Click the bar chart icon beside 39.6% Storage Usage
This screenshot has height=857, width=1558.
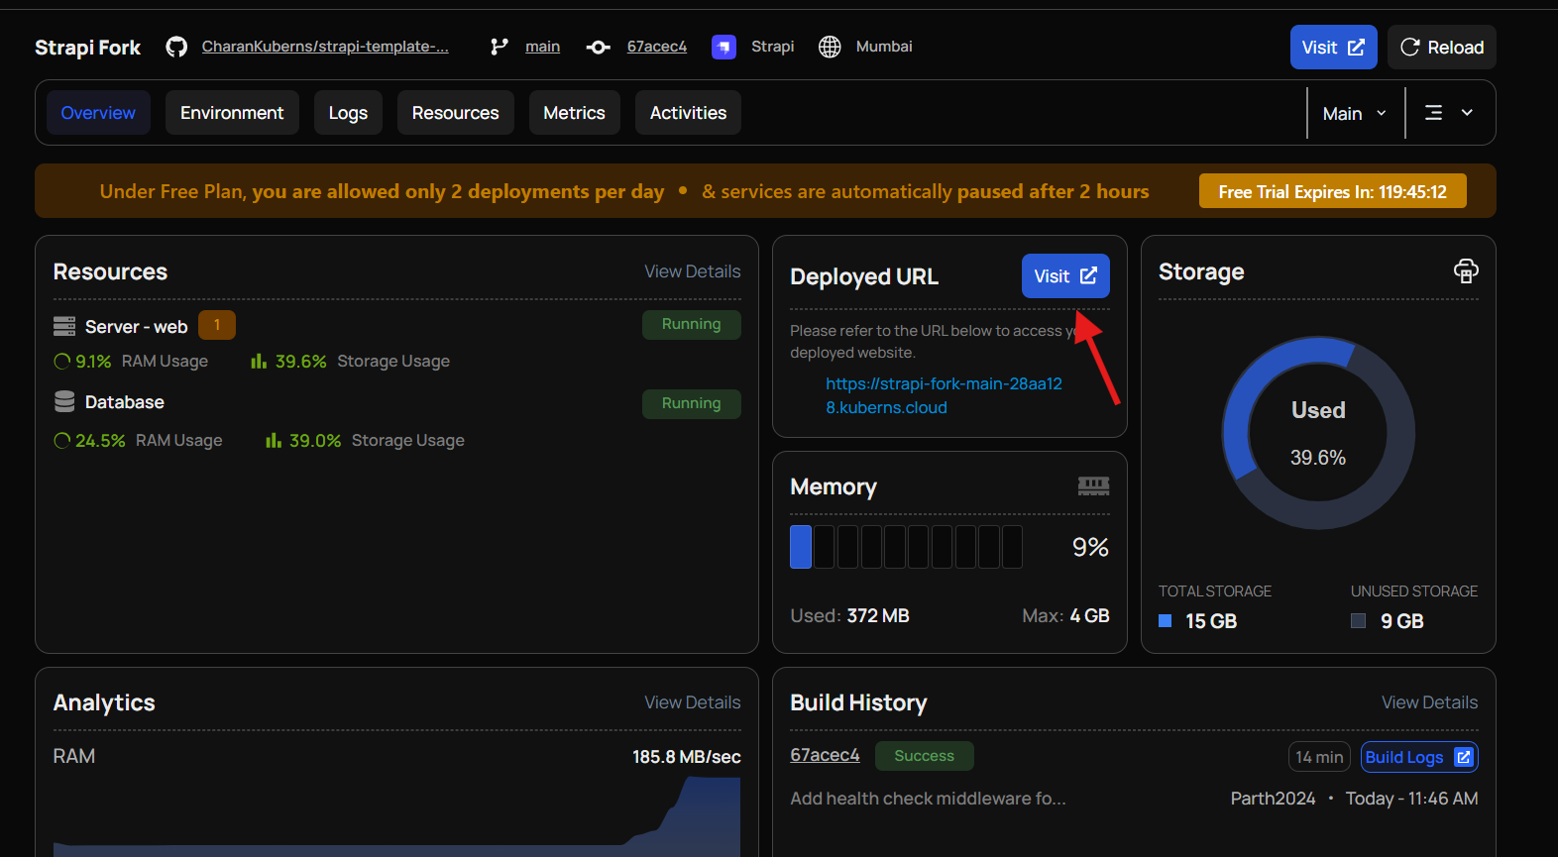[259, 361]
